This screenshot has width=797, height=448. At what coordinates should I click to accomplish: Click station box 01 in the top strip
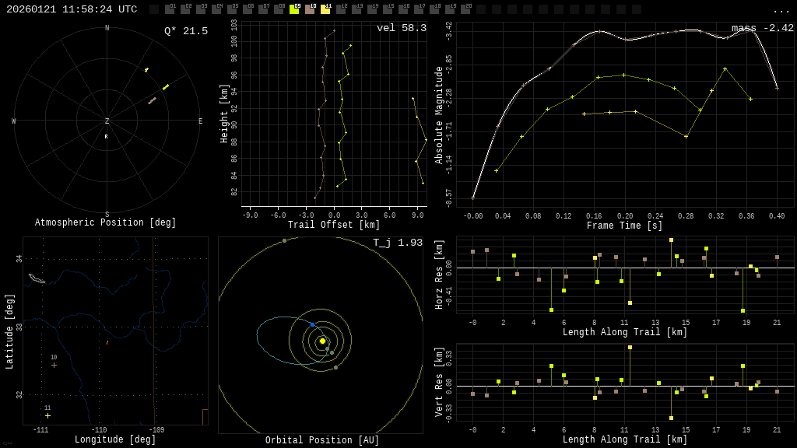click(170, 9)
